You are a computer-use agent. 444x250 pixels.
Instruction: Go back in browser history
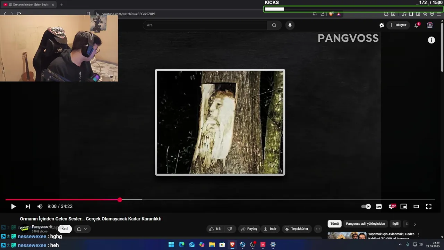(x=5, y=14)
